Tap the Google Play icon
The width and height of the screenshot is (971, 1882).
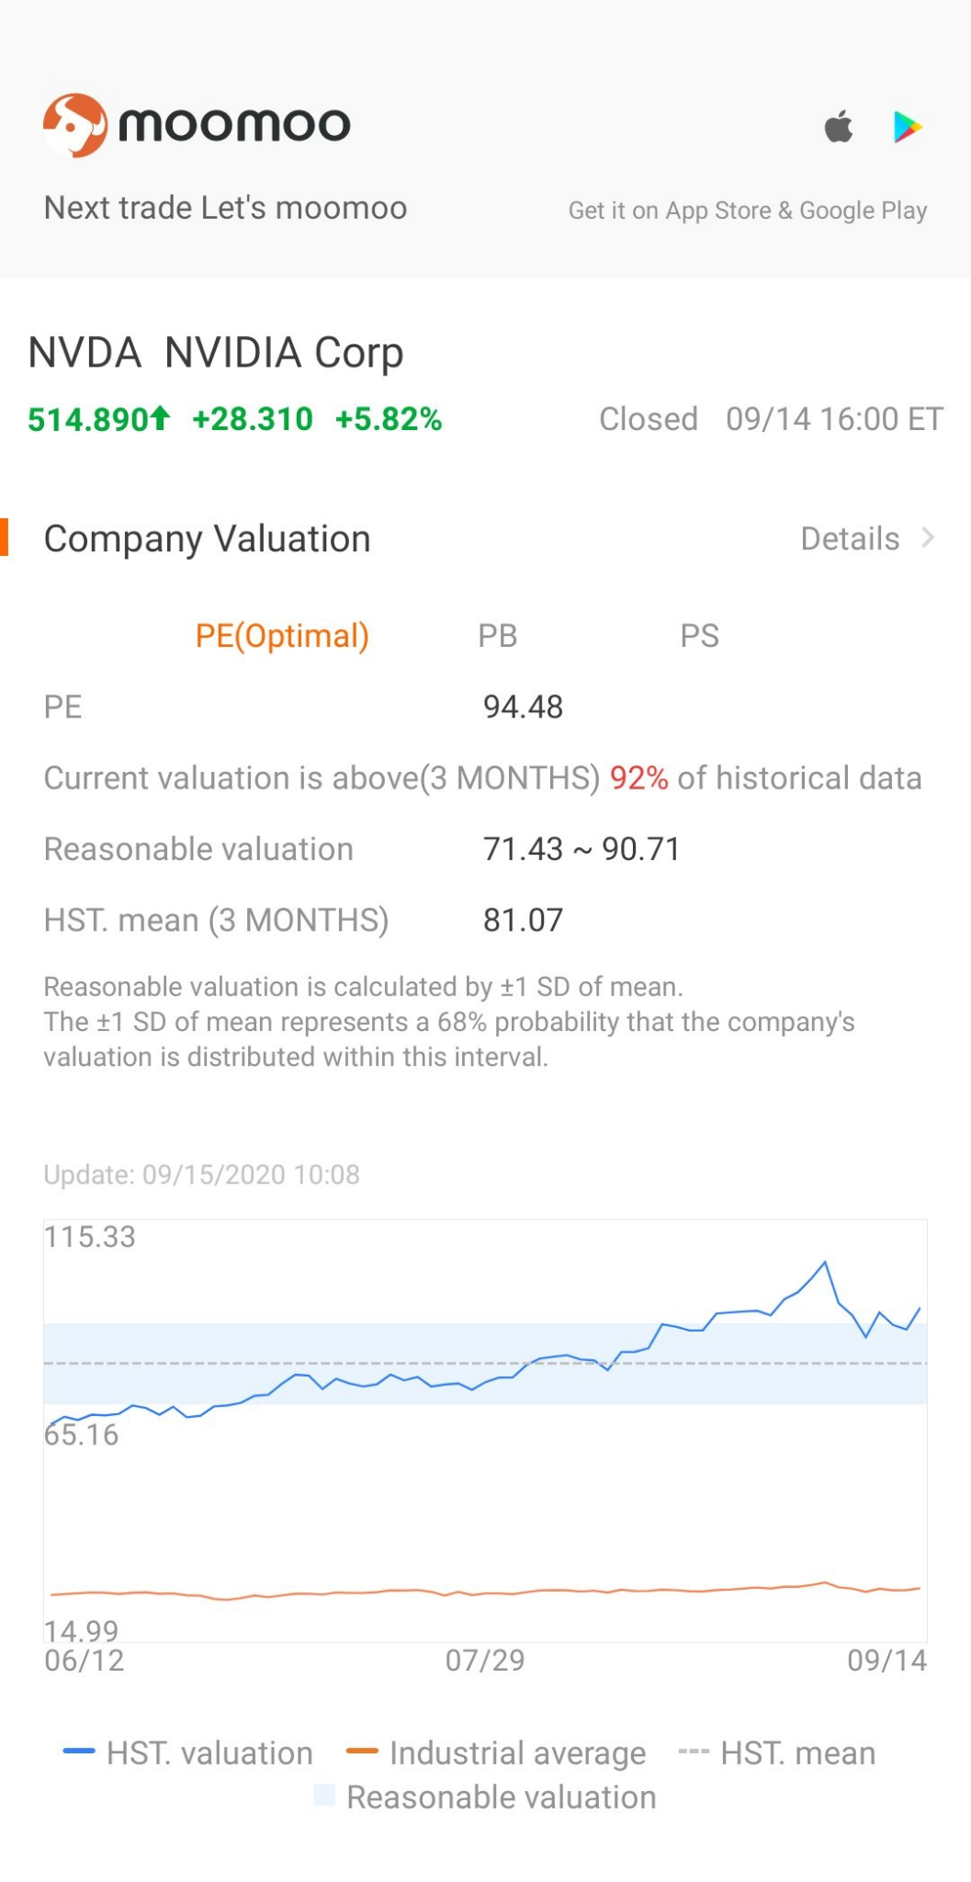(x=908, y=127)
